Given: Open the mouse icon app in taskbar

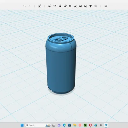Looking at the screenshot, I should tap(101, 125).
